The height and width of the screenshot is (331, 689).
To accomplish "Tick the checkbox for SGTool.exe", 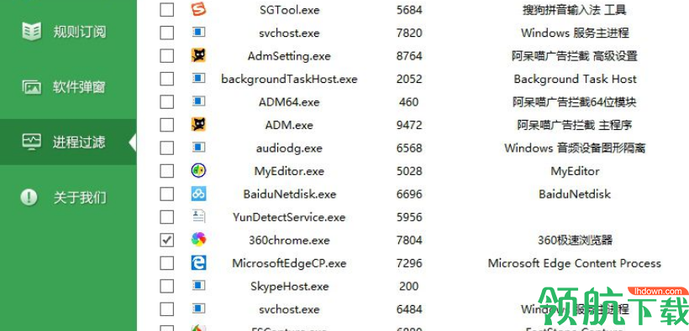I will click(166, 10).
